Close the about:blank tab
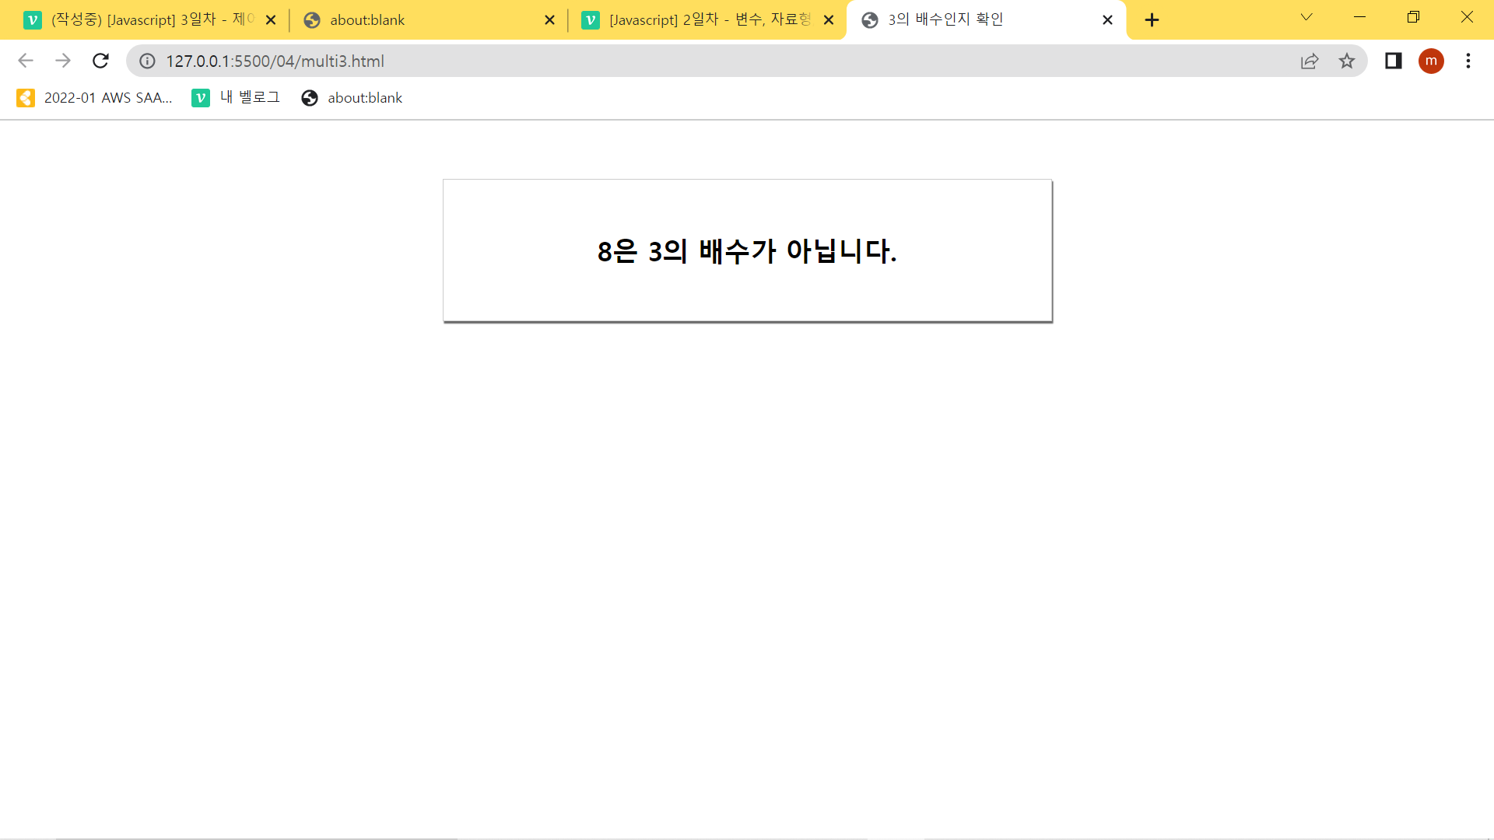 coord(549,20)
